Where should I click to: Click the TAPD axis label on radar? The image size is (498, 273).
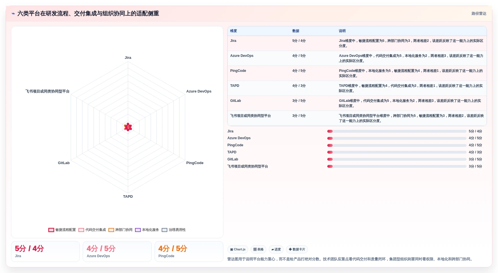coord(128,197)
